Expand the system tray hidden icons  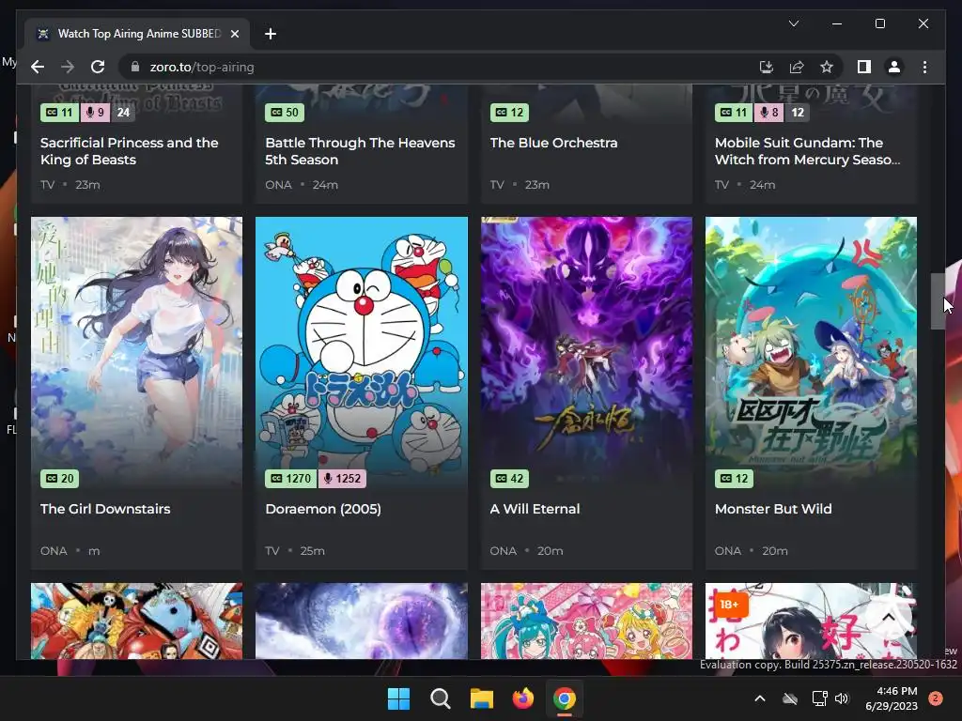(759, 698)
